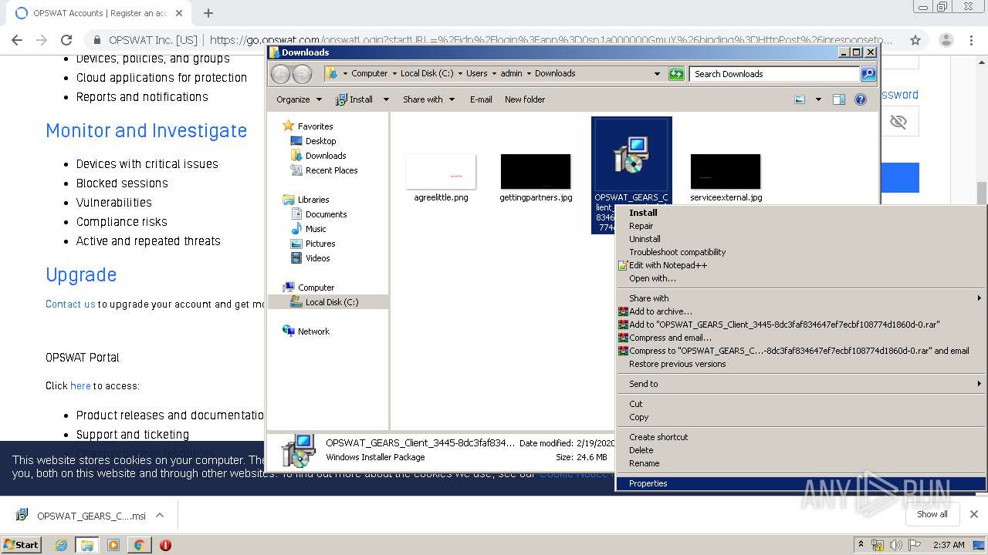This screenshot has height=555, width=988.
Task: Reload the Chrome page
Action: tap(66, 40)
